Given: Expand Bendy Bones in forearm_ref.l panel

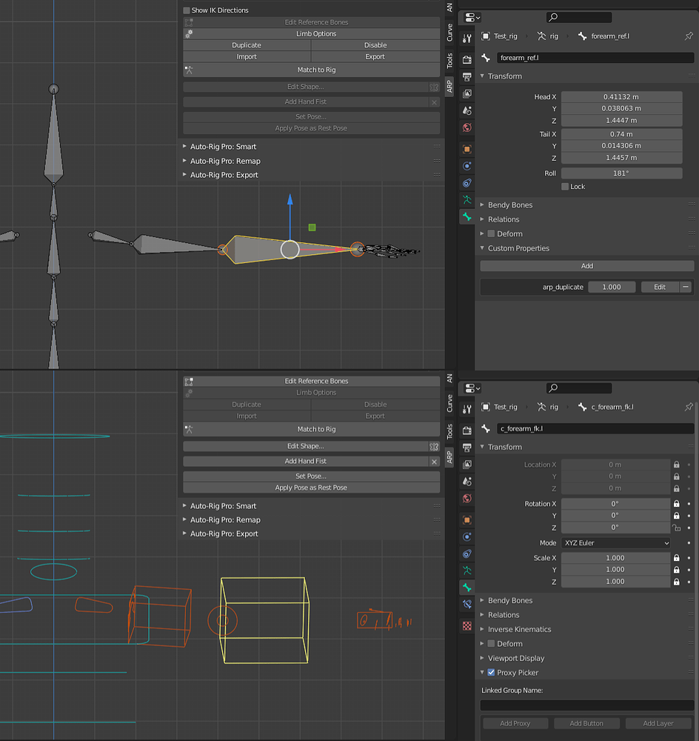Looking at the screenshot, I should tap(482, 205).
